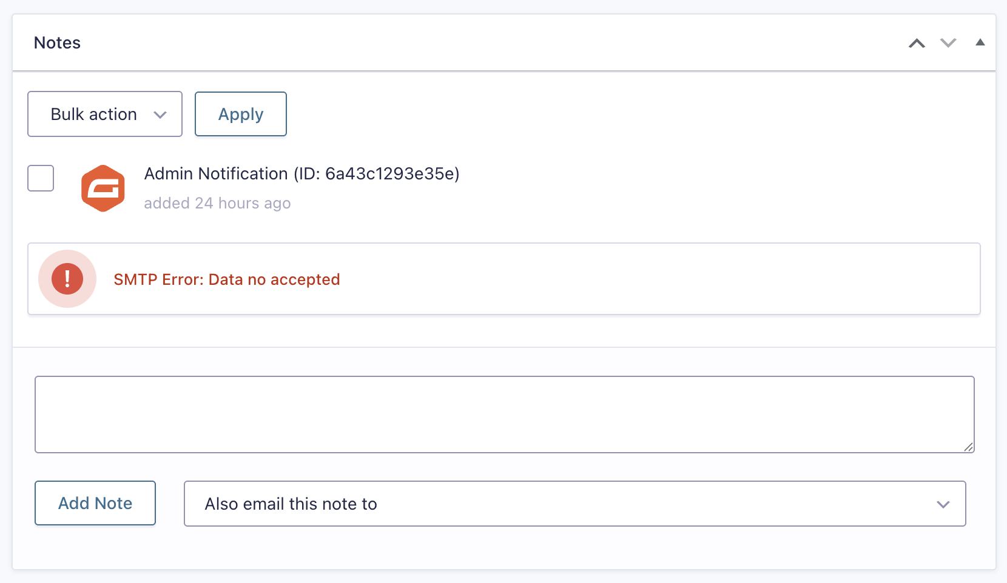Click the added 24 hours ago timestamp
Image resolution: width=1007 pixels, height=583 pixels.
[x=217, y=203]
